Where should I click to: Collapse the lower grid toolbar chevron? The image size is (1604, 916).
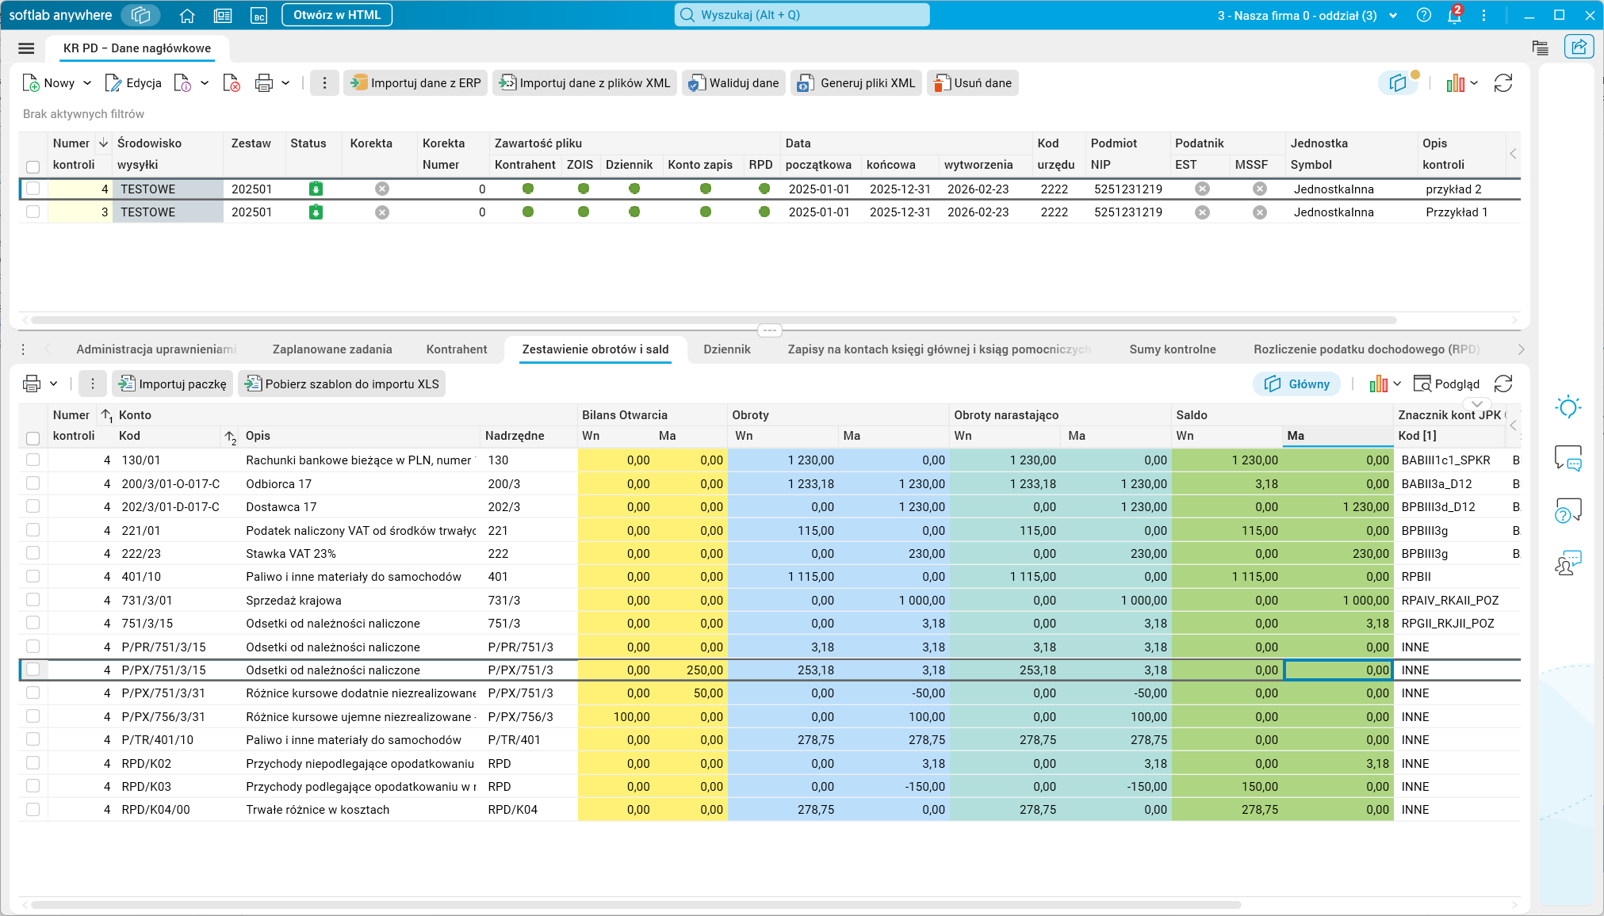1476,404
